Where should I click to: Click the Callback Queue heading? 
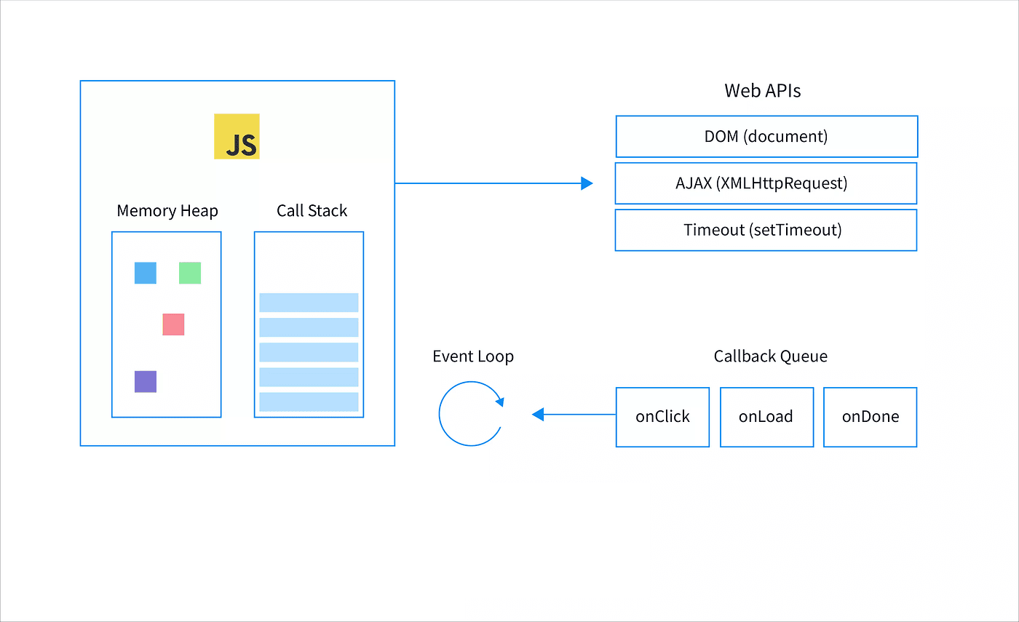(771, 356)
